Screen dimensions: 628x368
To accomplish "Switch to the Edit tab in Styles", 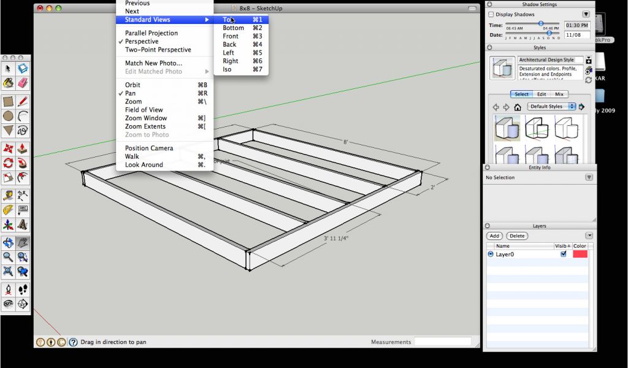I will (x=542, y=94).
